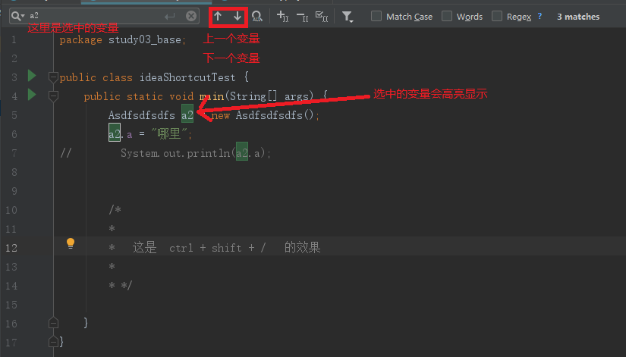The width and height of the screenshot is (626, 357).
Task: Open search history magnifier dropdown
Action: (18, 16)
